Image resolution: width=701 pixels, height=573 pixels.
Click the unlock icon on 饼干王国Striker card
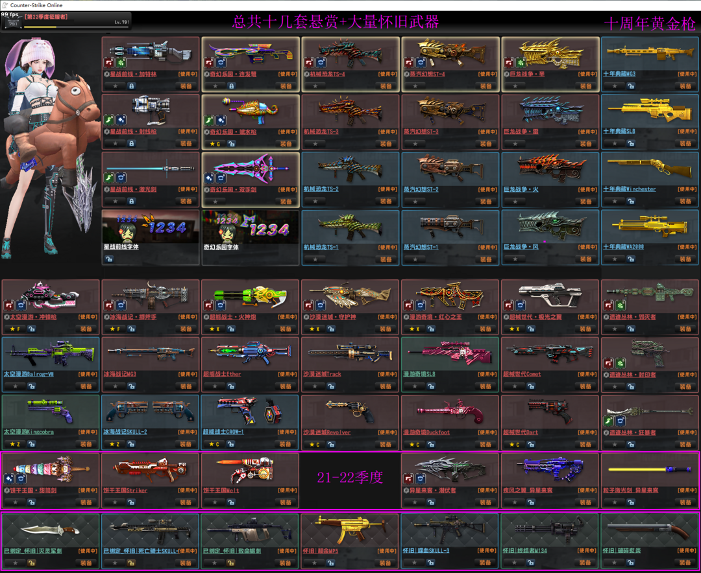click(x=131, y=502)
